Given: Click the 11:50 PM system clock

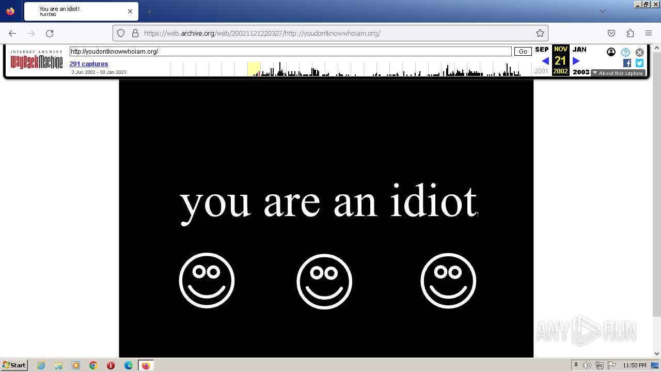Looking at the screenshot, I should (x=635, y=365).
